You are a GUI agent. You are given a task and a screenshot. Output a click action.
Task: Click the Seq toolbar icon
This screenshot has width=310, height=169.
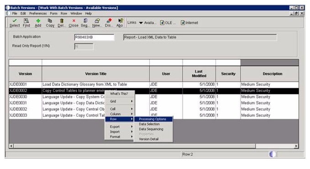click(x=85, y=20)
